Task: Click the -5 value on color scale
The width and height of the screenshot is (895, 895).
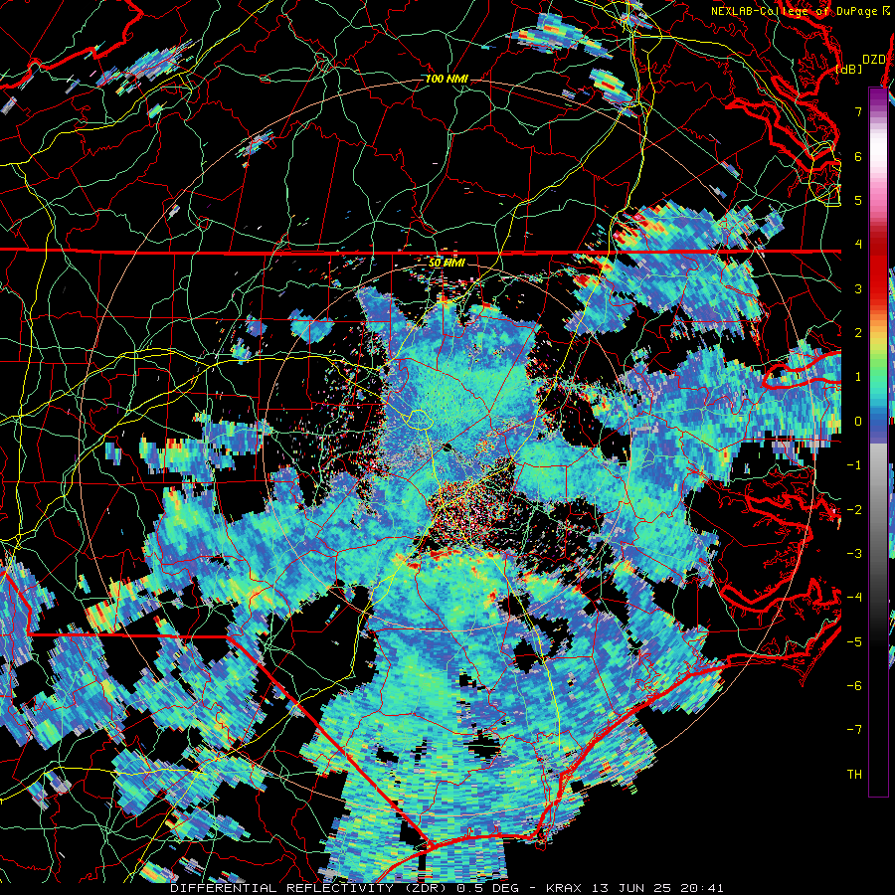Action: (x=854, y=641)
